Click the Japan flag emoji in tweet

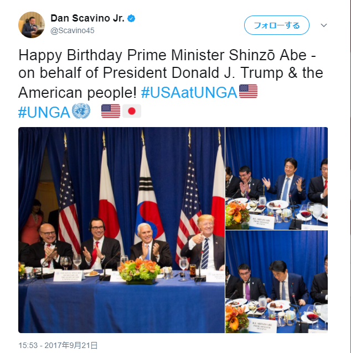point(132,111)
